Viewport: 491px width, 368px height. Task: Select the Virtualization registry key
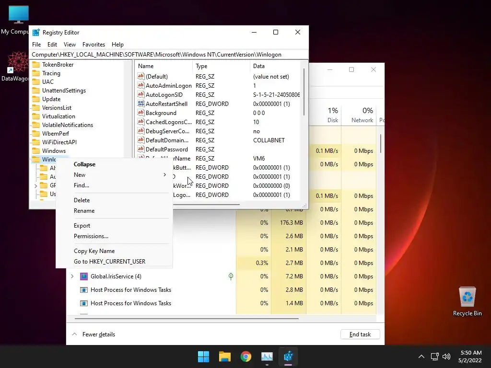tap(58, 116)
